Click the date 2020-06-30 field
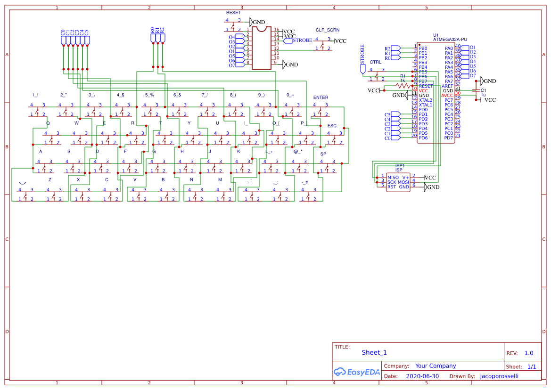 pos(422,376)
